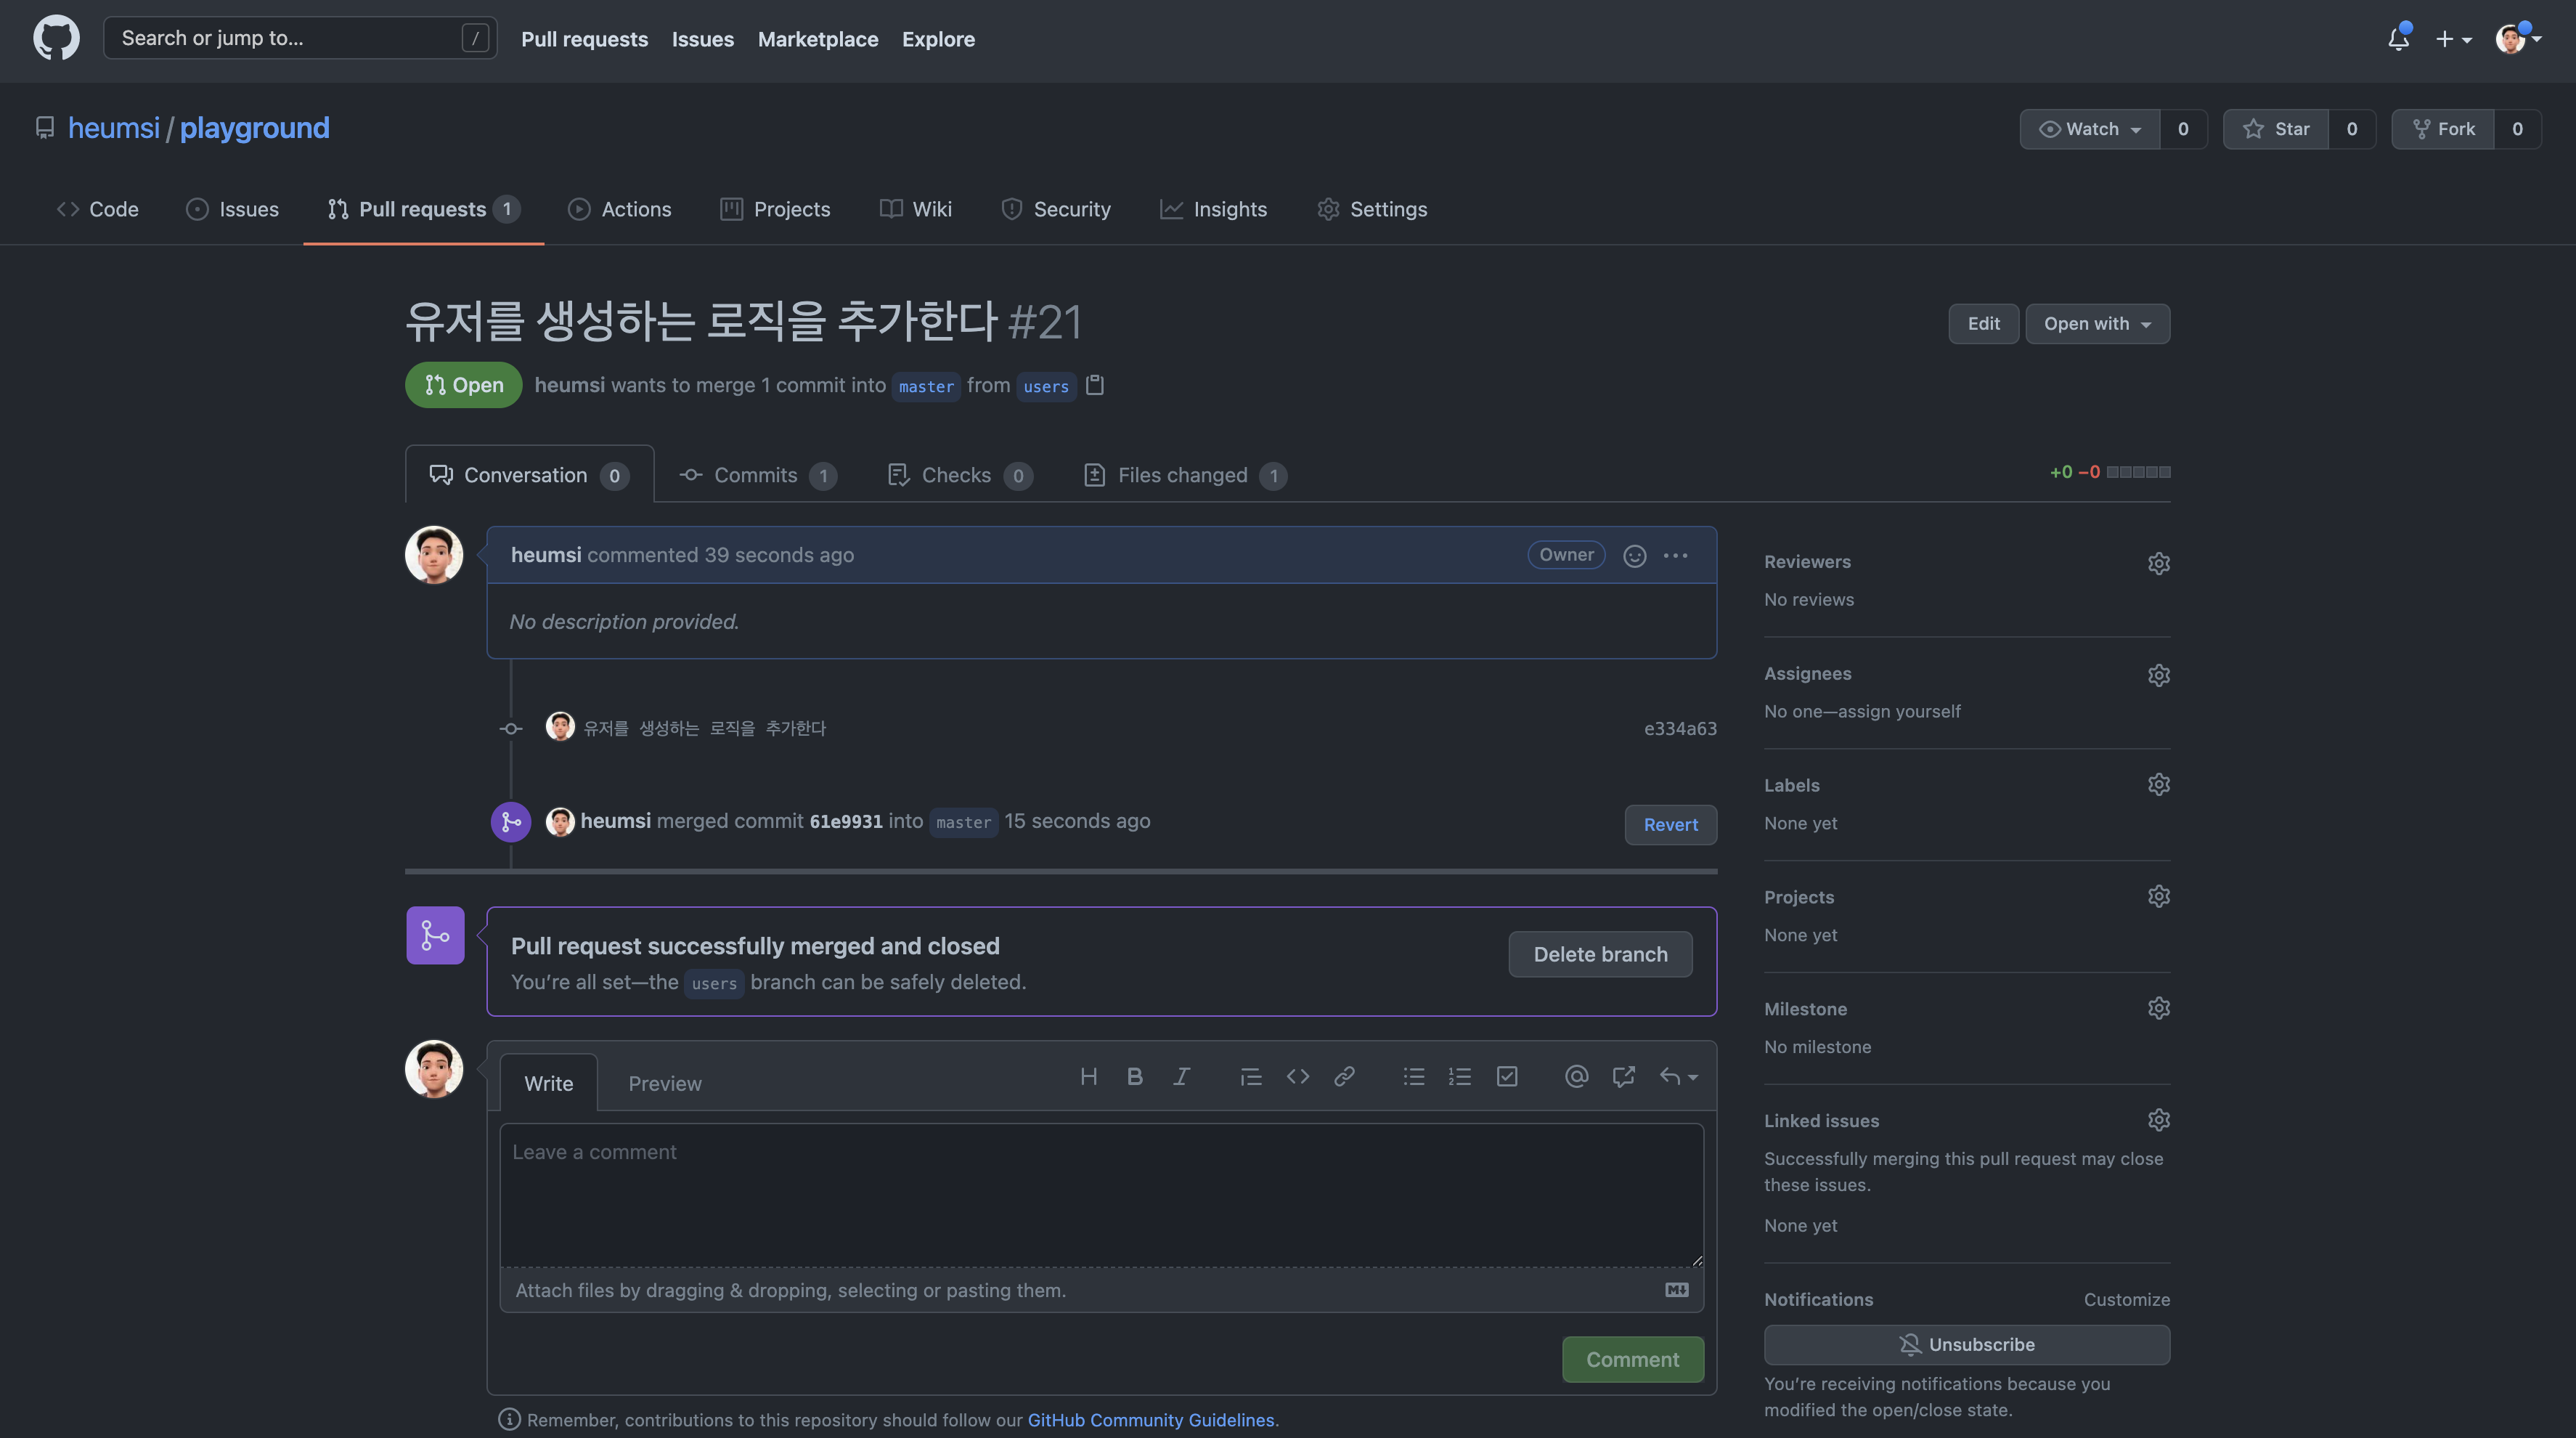
Task: Copy the users branch name to the clipboard
Action: point(1095,385)
